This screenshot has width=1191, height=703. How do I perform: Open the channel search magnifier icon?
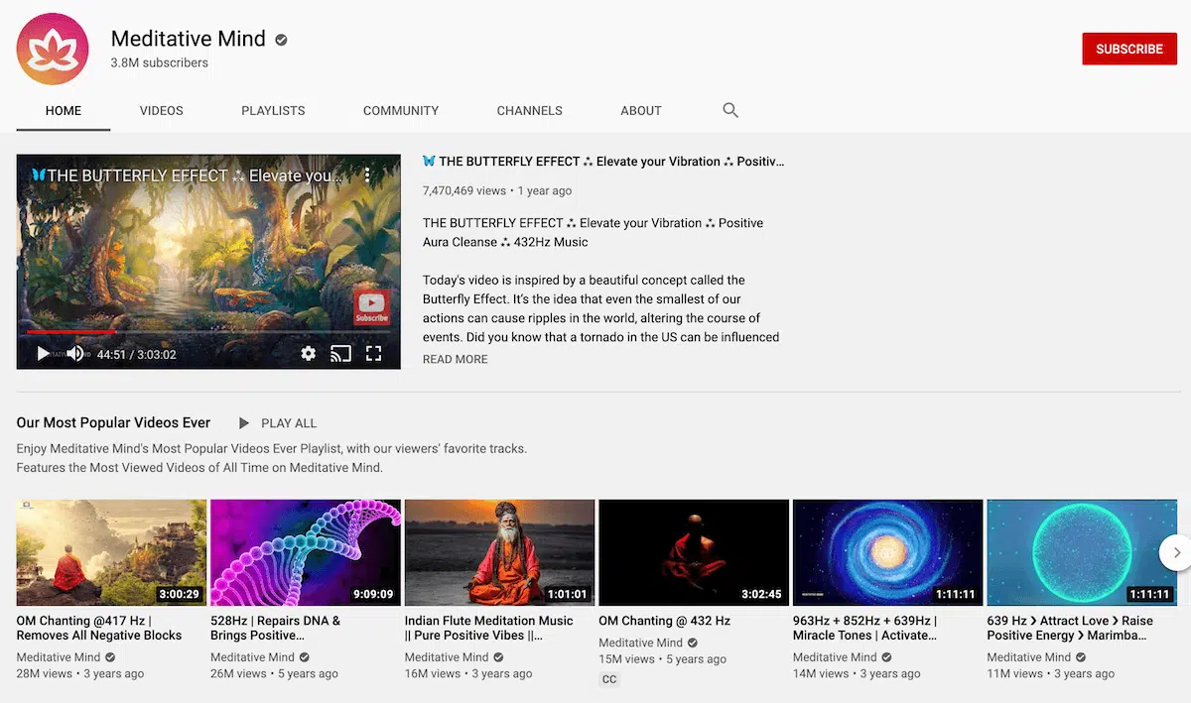730,110
